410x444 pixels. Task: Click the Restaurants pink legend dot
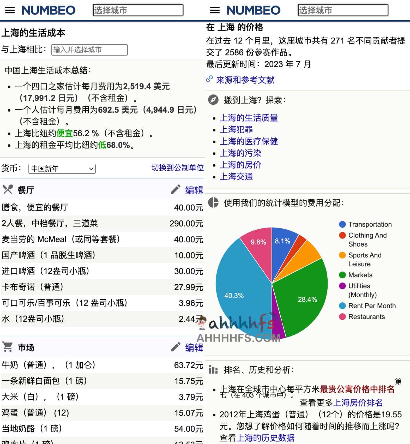(342, 317)
